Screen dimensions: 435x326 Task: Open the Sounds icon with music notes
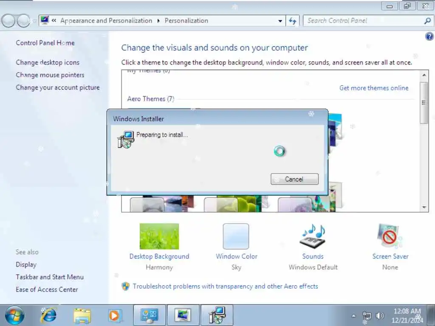pos(313,236)
